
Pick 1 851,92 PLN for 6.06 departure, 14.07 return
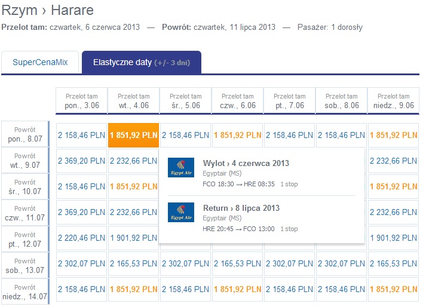pyautogui.click(x=238, y=289)
